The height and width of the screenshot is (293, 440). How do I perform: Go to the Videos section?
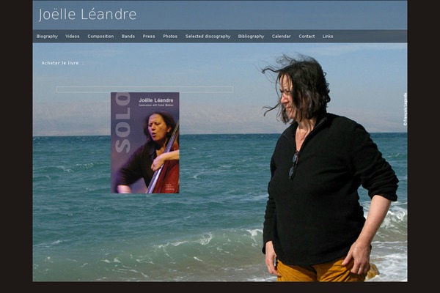tap(73, 36)
